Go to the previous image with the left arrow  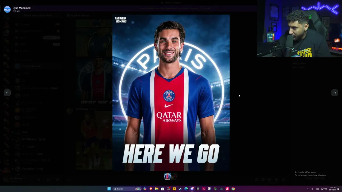click(x=7, y=93)
